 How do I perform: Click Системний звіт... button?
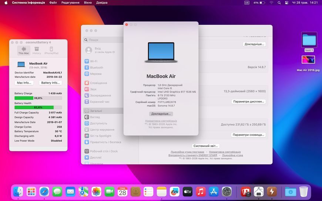pyautogui.click(x=205, y=146)
